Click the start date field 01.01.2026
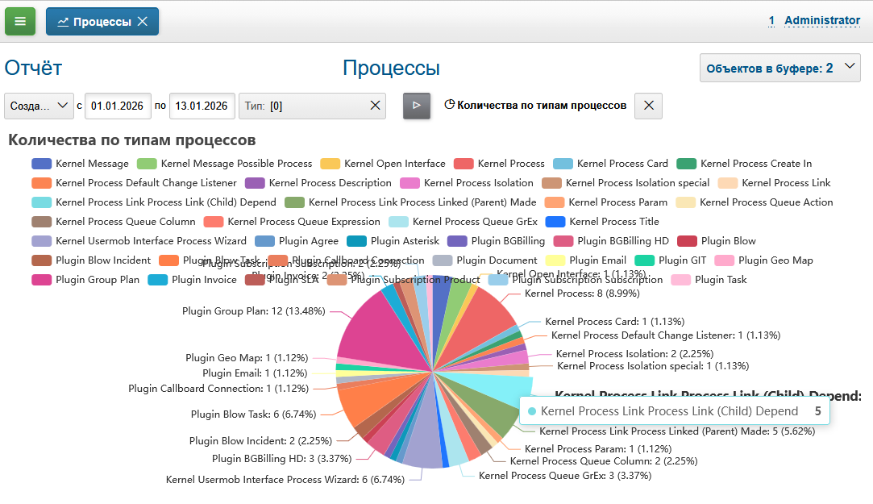This screenshot has width=873, height=504. point(117,106)
